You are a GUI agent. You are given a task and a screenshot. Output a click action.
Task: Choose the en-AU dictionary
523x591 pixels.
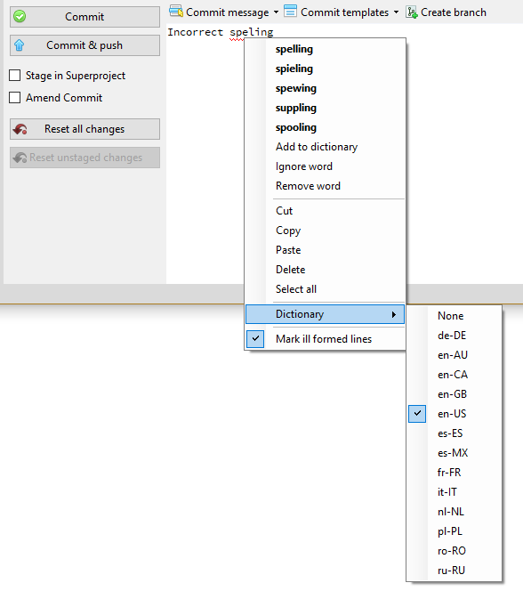pos(453,355)
